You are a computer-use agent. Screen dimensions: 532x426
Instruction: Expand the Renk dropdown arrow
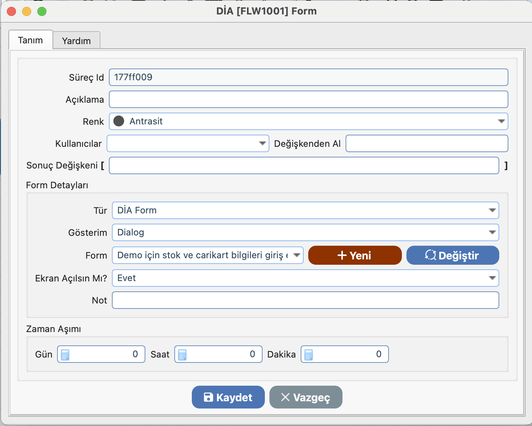501,121
